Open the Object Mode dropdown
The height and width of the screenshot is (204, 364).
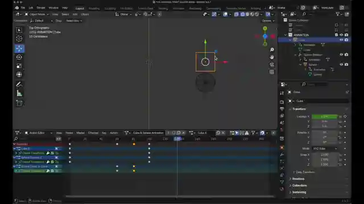[37, 14]
